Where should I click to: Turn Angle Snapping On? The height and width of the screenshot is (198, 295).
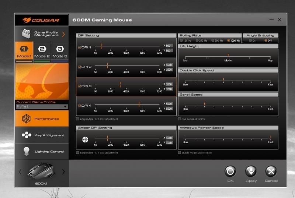pos(250,40)
